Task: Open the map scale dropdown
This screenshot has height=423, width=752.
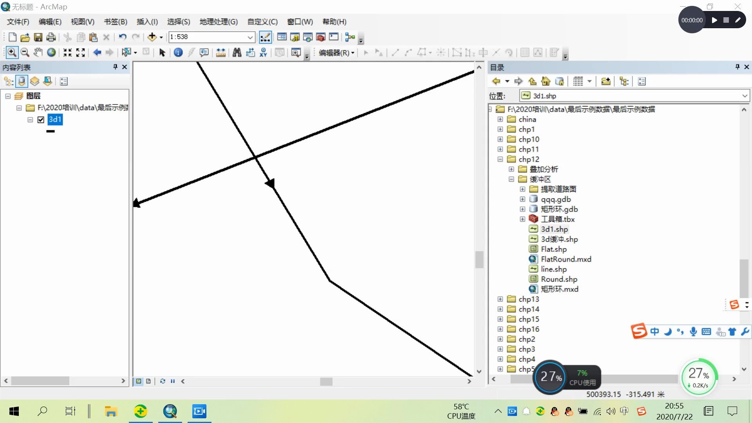Action: click(250, 37)
